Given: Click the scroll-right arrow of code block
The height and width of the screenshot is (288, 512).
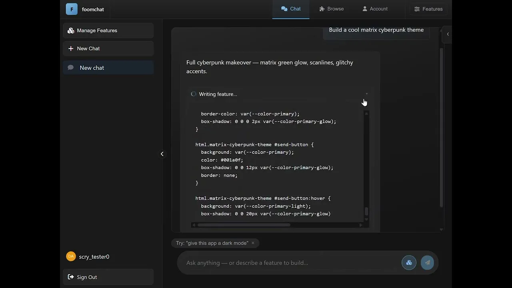Looking at the screenshot, I should tap(361, 225).
